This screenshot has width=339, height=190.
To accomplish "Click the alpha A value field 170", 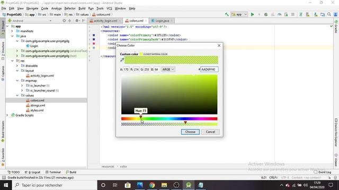I will click(x=126, y=69).
